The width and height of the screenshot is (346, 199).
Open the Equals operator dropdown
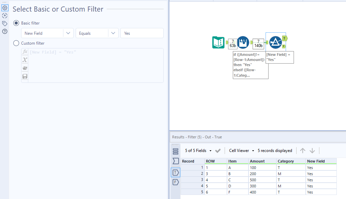[113, 33]
